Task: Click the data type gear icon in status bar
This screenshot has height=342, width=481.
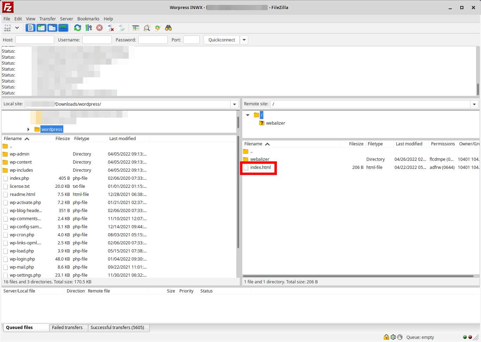Action: click(x=393, y=337)
